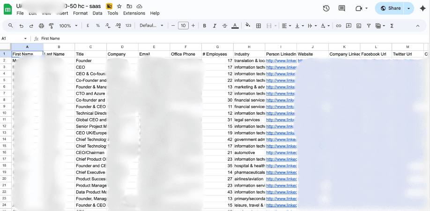
Task: Open the Default font dropdown
Action: (x=151, y=26)
